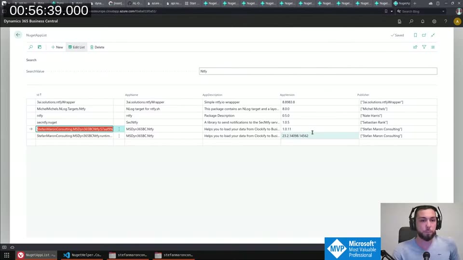Open the notifications bell
The image size is (463, 260).
click(422, 22)
